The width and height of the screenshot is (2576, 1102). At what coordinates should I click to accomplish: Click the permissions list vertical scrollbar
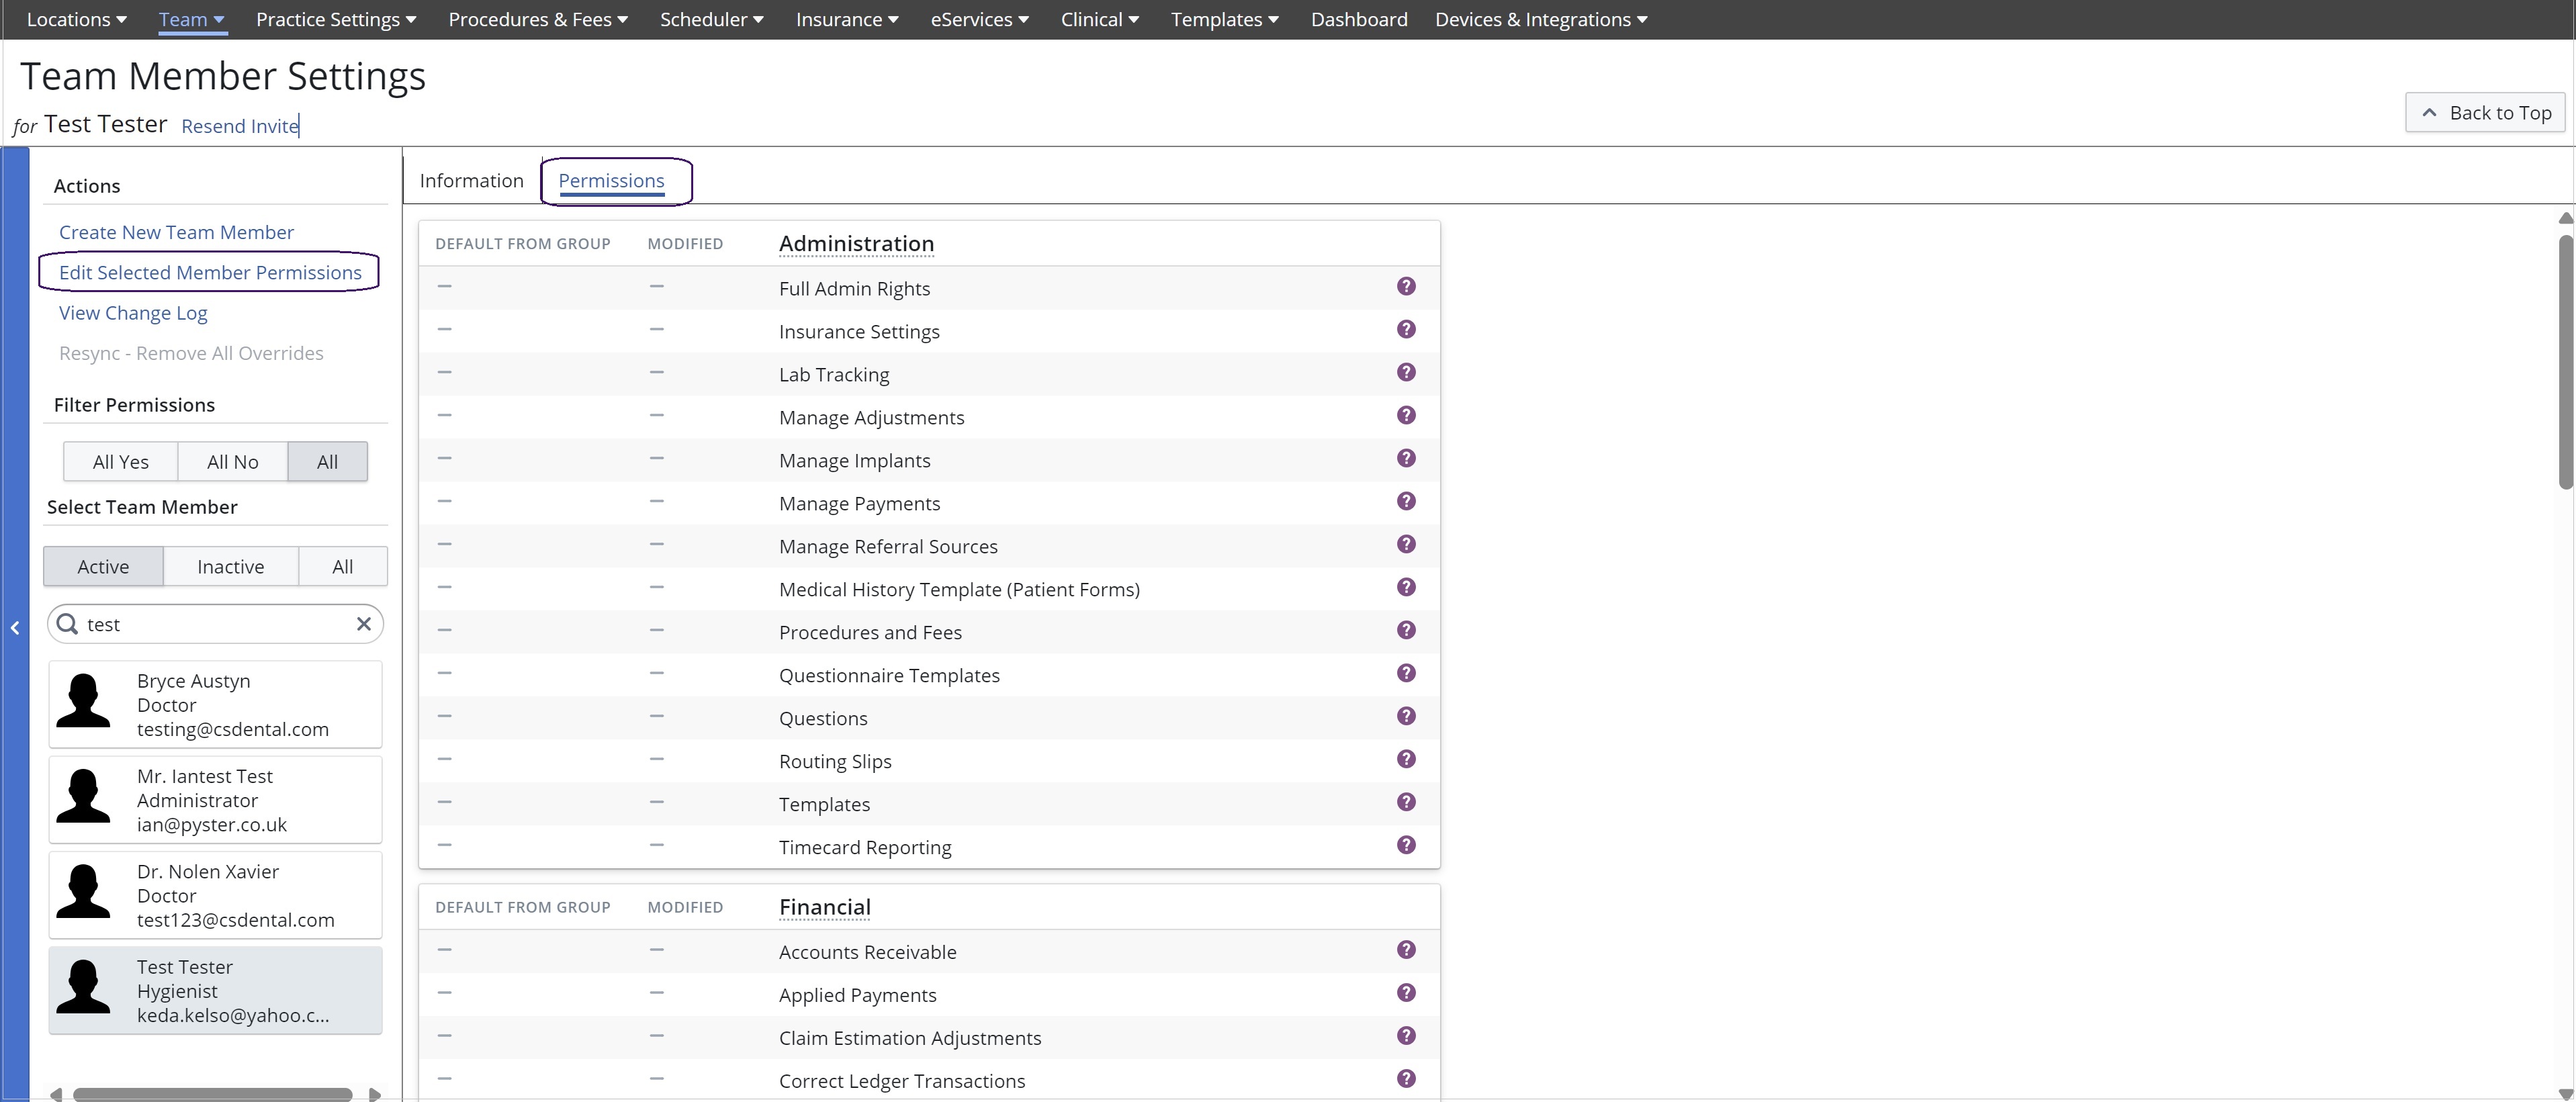coord(2565,362)
